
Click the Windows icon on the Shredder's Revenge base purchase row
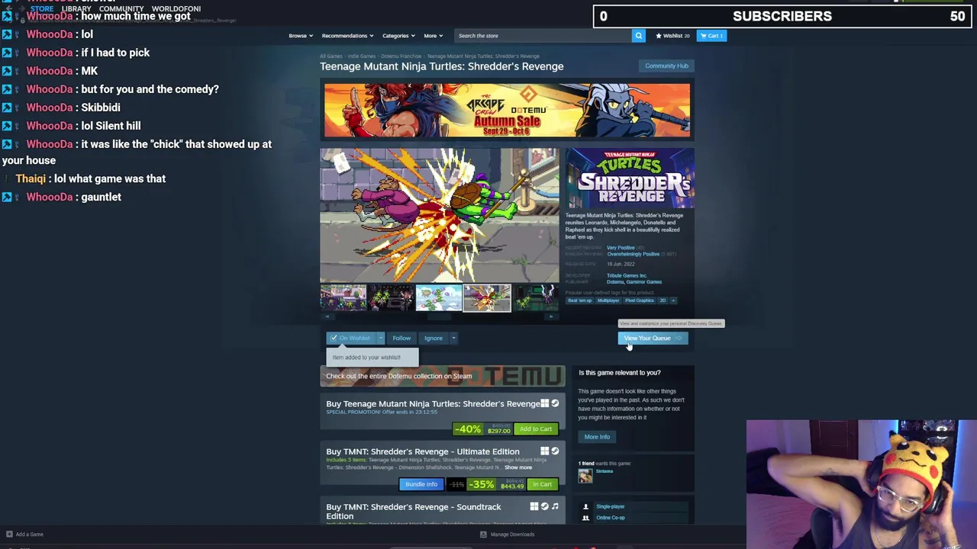[x=544, y=403]
